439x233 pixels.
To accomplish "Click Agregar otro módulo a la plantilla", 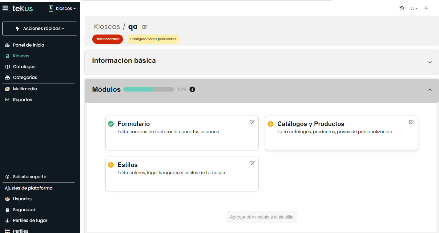I will click(261, 217).
